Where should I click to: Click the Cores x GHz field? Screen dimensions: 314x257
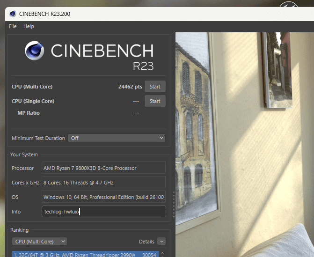(103, 182)
